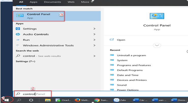The width and height of the screenshot is (188, 103).
Task: Open Power Options recent item
Action: tap(128, 90)
